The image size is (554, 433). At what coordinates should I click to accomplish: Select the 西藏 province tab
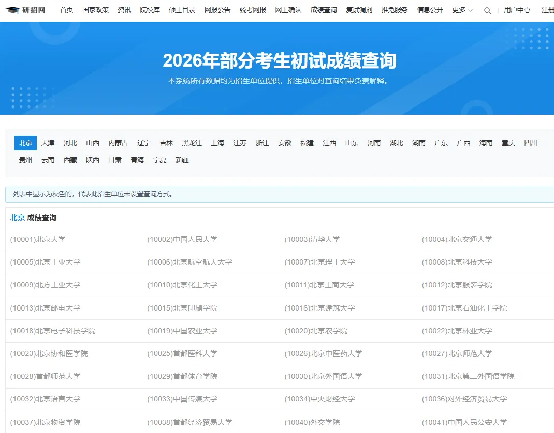(70, 160)
